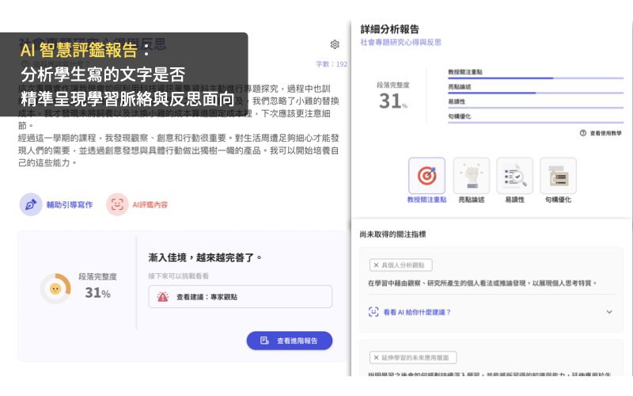The width and height of the screenshot is (633, 396).
Task: Click the red warning triangle icon
Action: [x=162, y=297]
